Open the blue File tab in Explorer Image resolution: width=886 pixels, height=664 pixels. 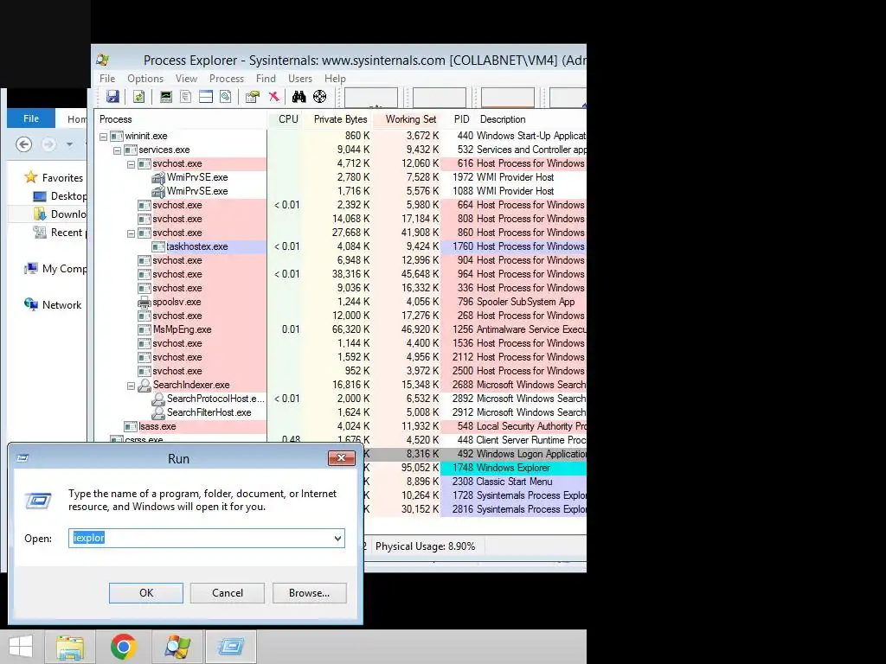[x=31, y=118]
